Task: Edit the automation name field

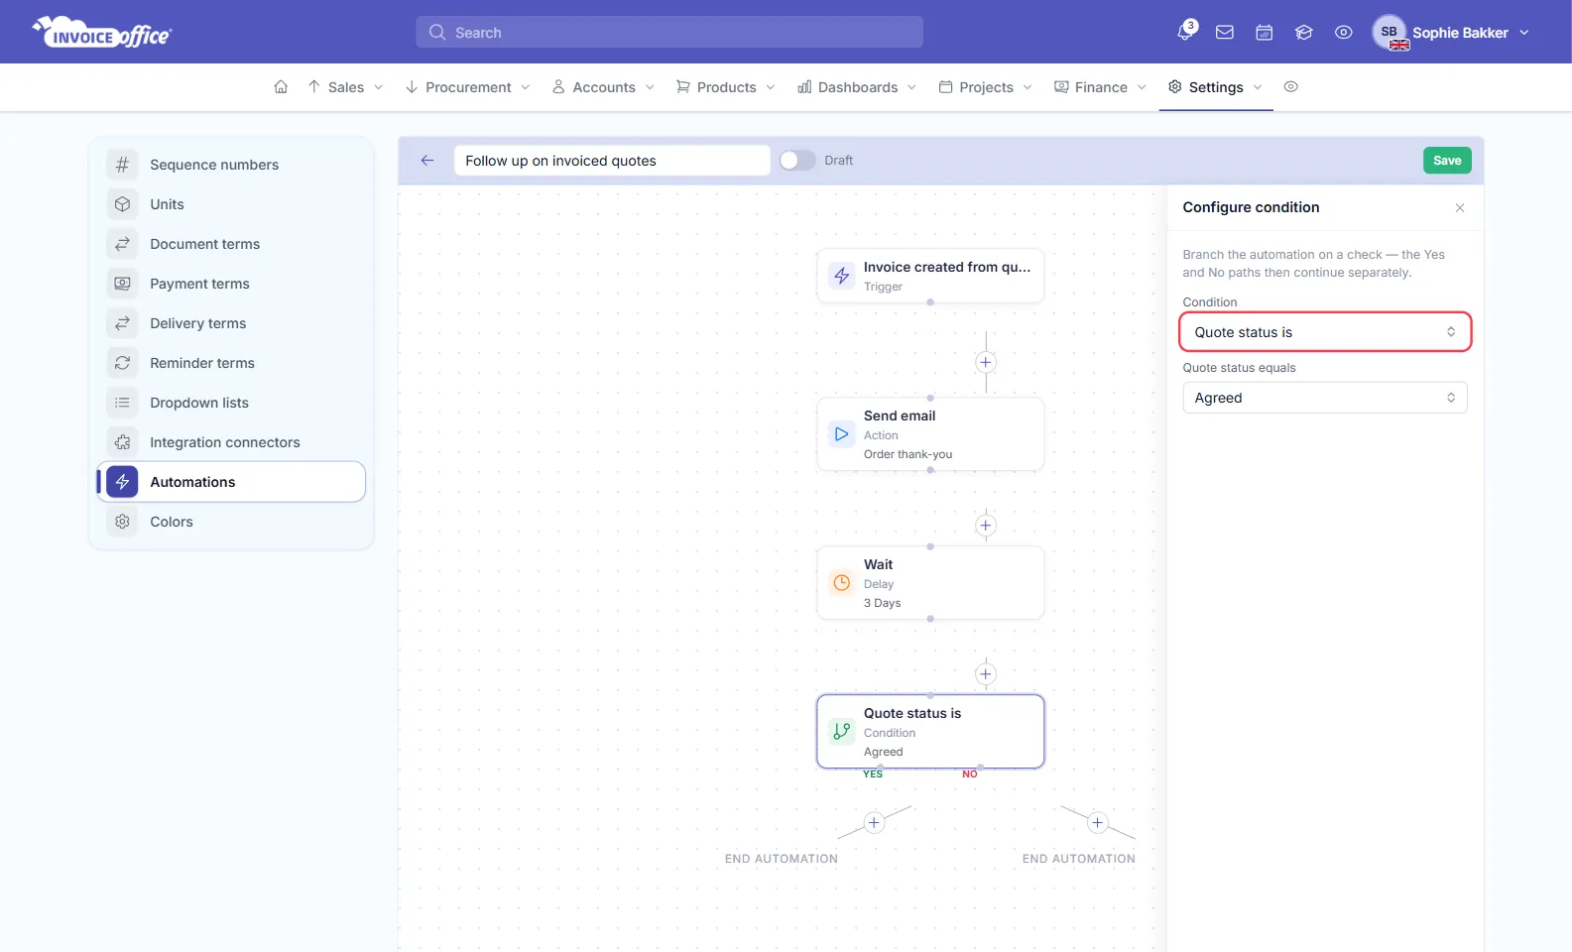Action: tap(612, 160)
